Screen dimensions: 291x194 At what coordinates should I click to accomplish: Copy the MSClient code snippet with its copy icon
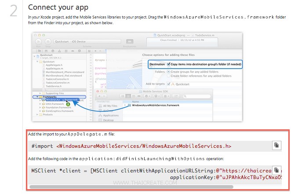coord(276,170)
